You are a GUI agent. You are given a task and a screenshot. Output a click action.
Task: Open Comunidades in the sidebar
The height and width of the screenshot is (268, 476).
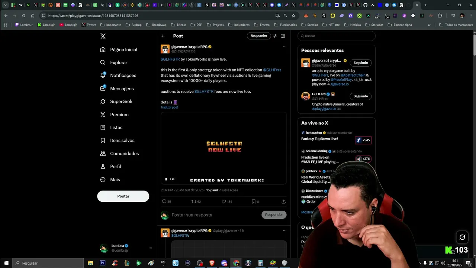pyautogui.click(x=120, y=154)
